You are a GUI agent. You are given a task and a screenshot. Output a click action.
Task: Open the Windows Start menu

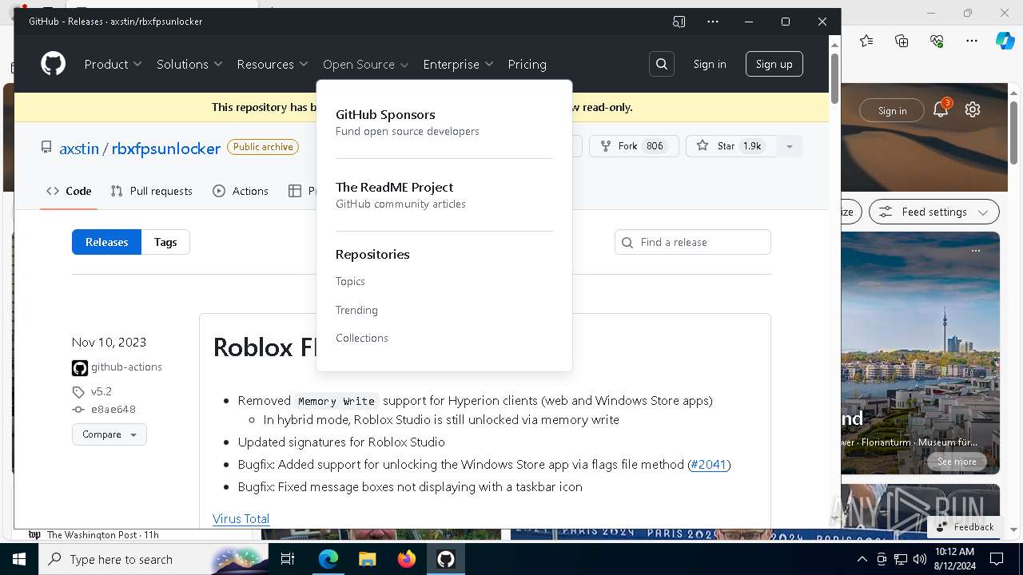19,559
